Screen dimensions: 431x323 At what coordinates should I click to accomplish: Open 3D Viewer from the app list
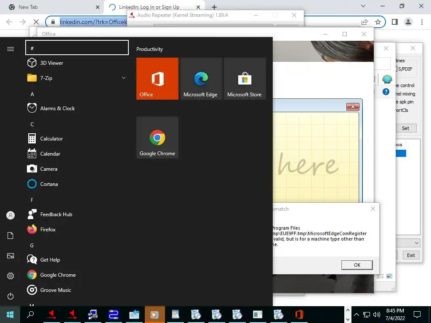(x=77, y=63)
